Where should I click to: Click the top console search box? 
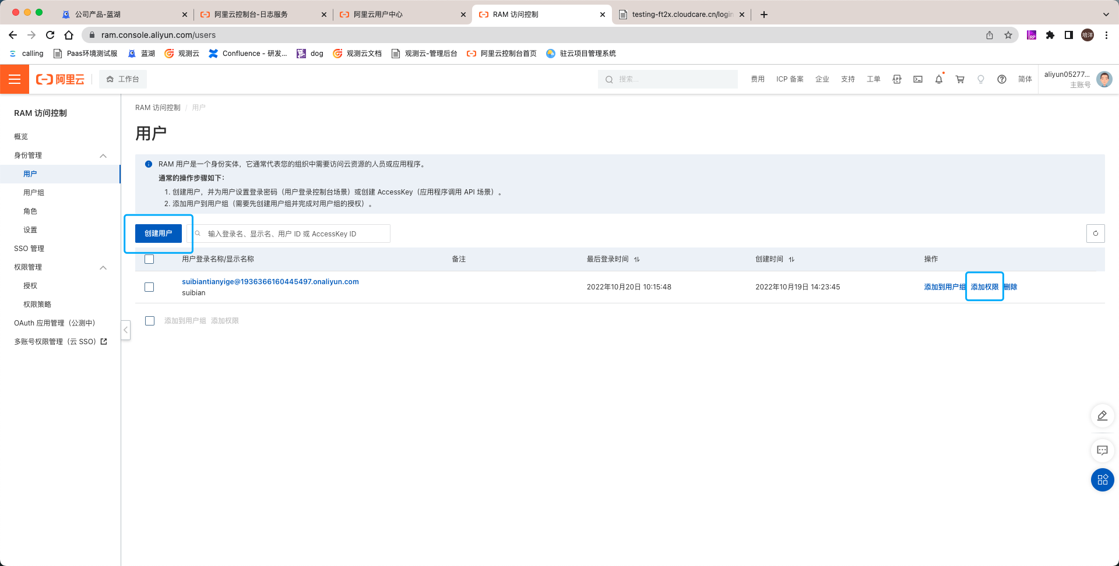coord(668,79)
